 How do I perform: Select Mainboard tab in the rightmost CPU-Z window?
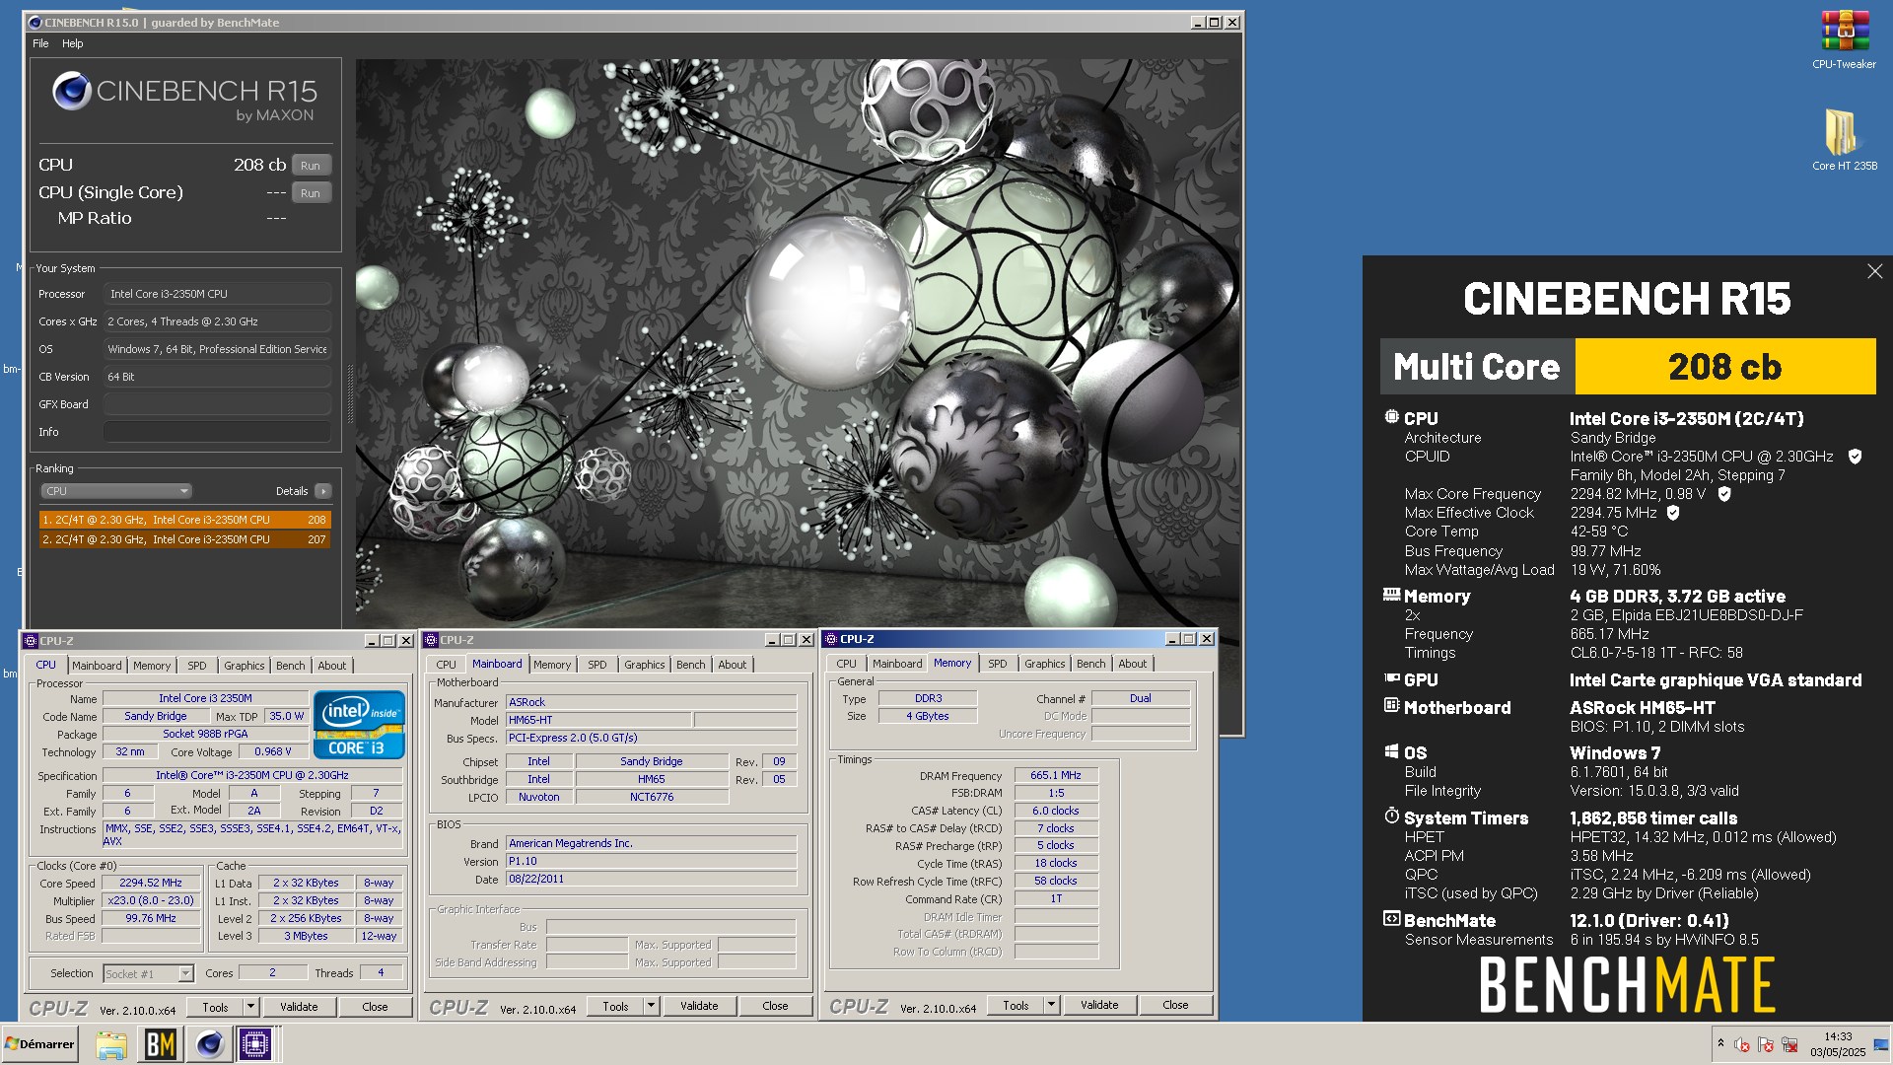[x=897, y=664]
